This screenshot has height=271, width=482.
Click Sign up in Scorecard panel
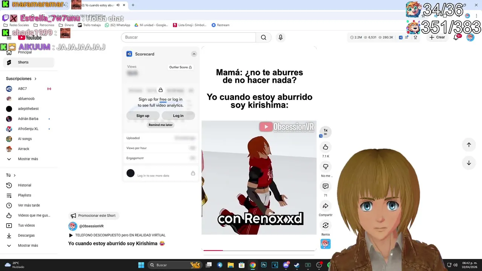coord(143,116)
